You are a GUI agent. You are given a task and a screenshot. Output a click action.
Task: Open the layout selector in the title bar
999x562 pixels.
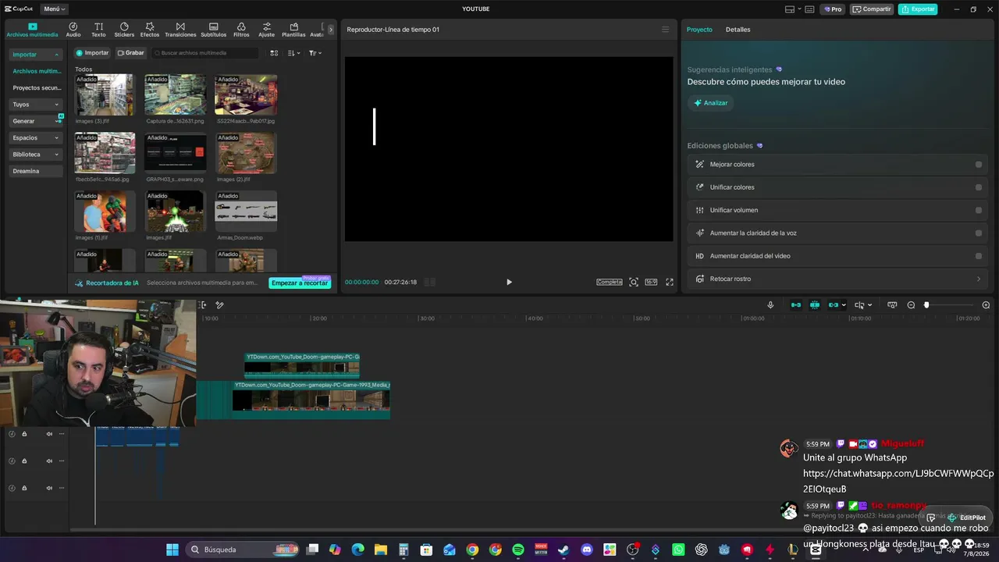pos(792,9)
